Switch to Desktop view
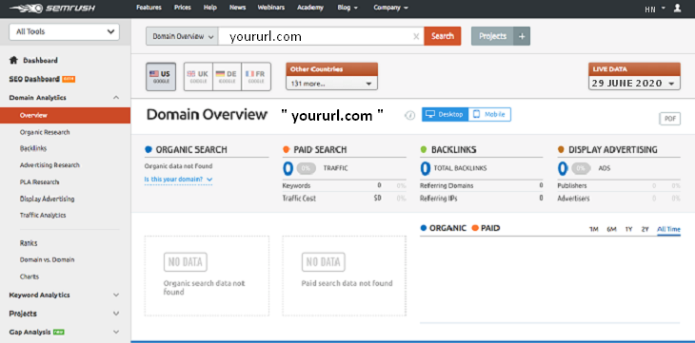This screenshot has height=343, width=695. pos(445,114)
